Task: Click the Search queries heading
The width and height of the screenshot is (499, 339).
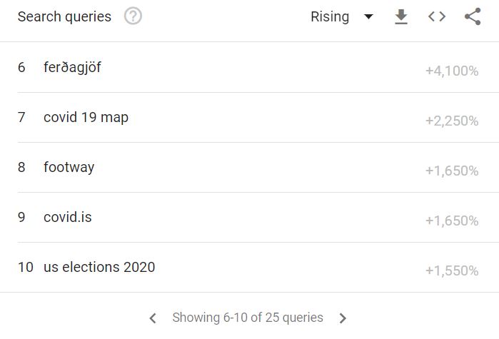Action: 64,16
